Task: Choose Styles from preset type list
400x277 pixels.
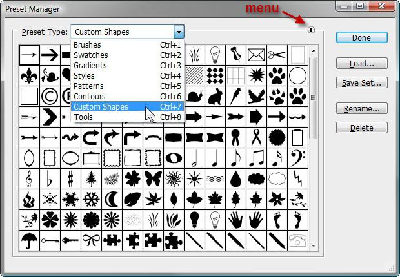Action: click(x=127, y=76)
